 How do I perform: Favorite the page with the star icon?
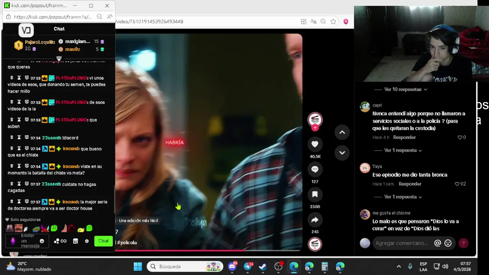tap(333, 21)
